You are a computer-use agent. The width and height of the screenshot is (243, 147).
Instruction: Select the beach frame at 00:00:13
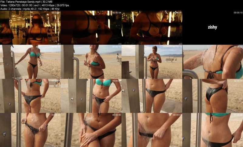click(30, 62)
